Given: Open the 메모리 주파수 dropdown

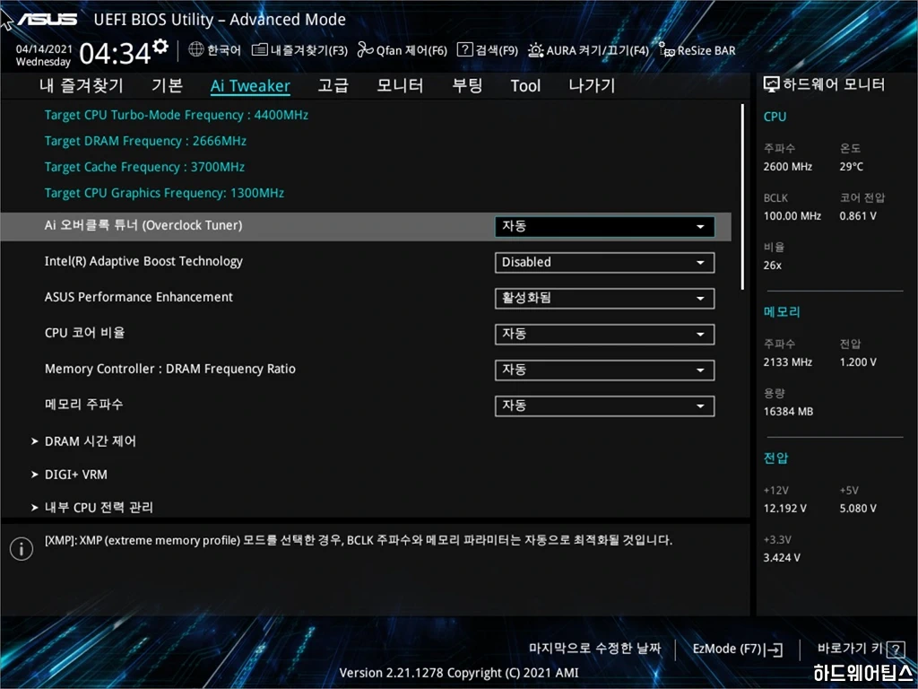Looking at the screenshot, I should point(604,406).
